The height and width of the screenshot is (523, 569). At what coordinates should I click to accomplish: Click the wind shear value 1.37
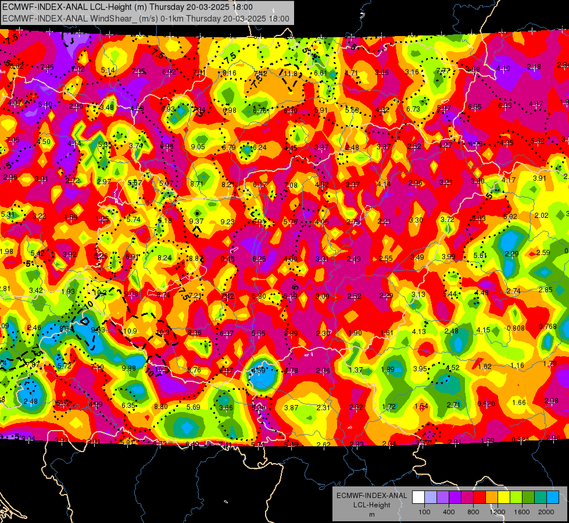coord(356,370)
